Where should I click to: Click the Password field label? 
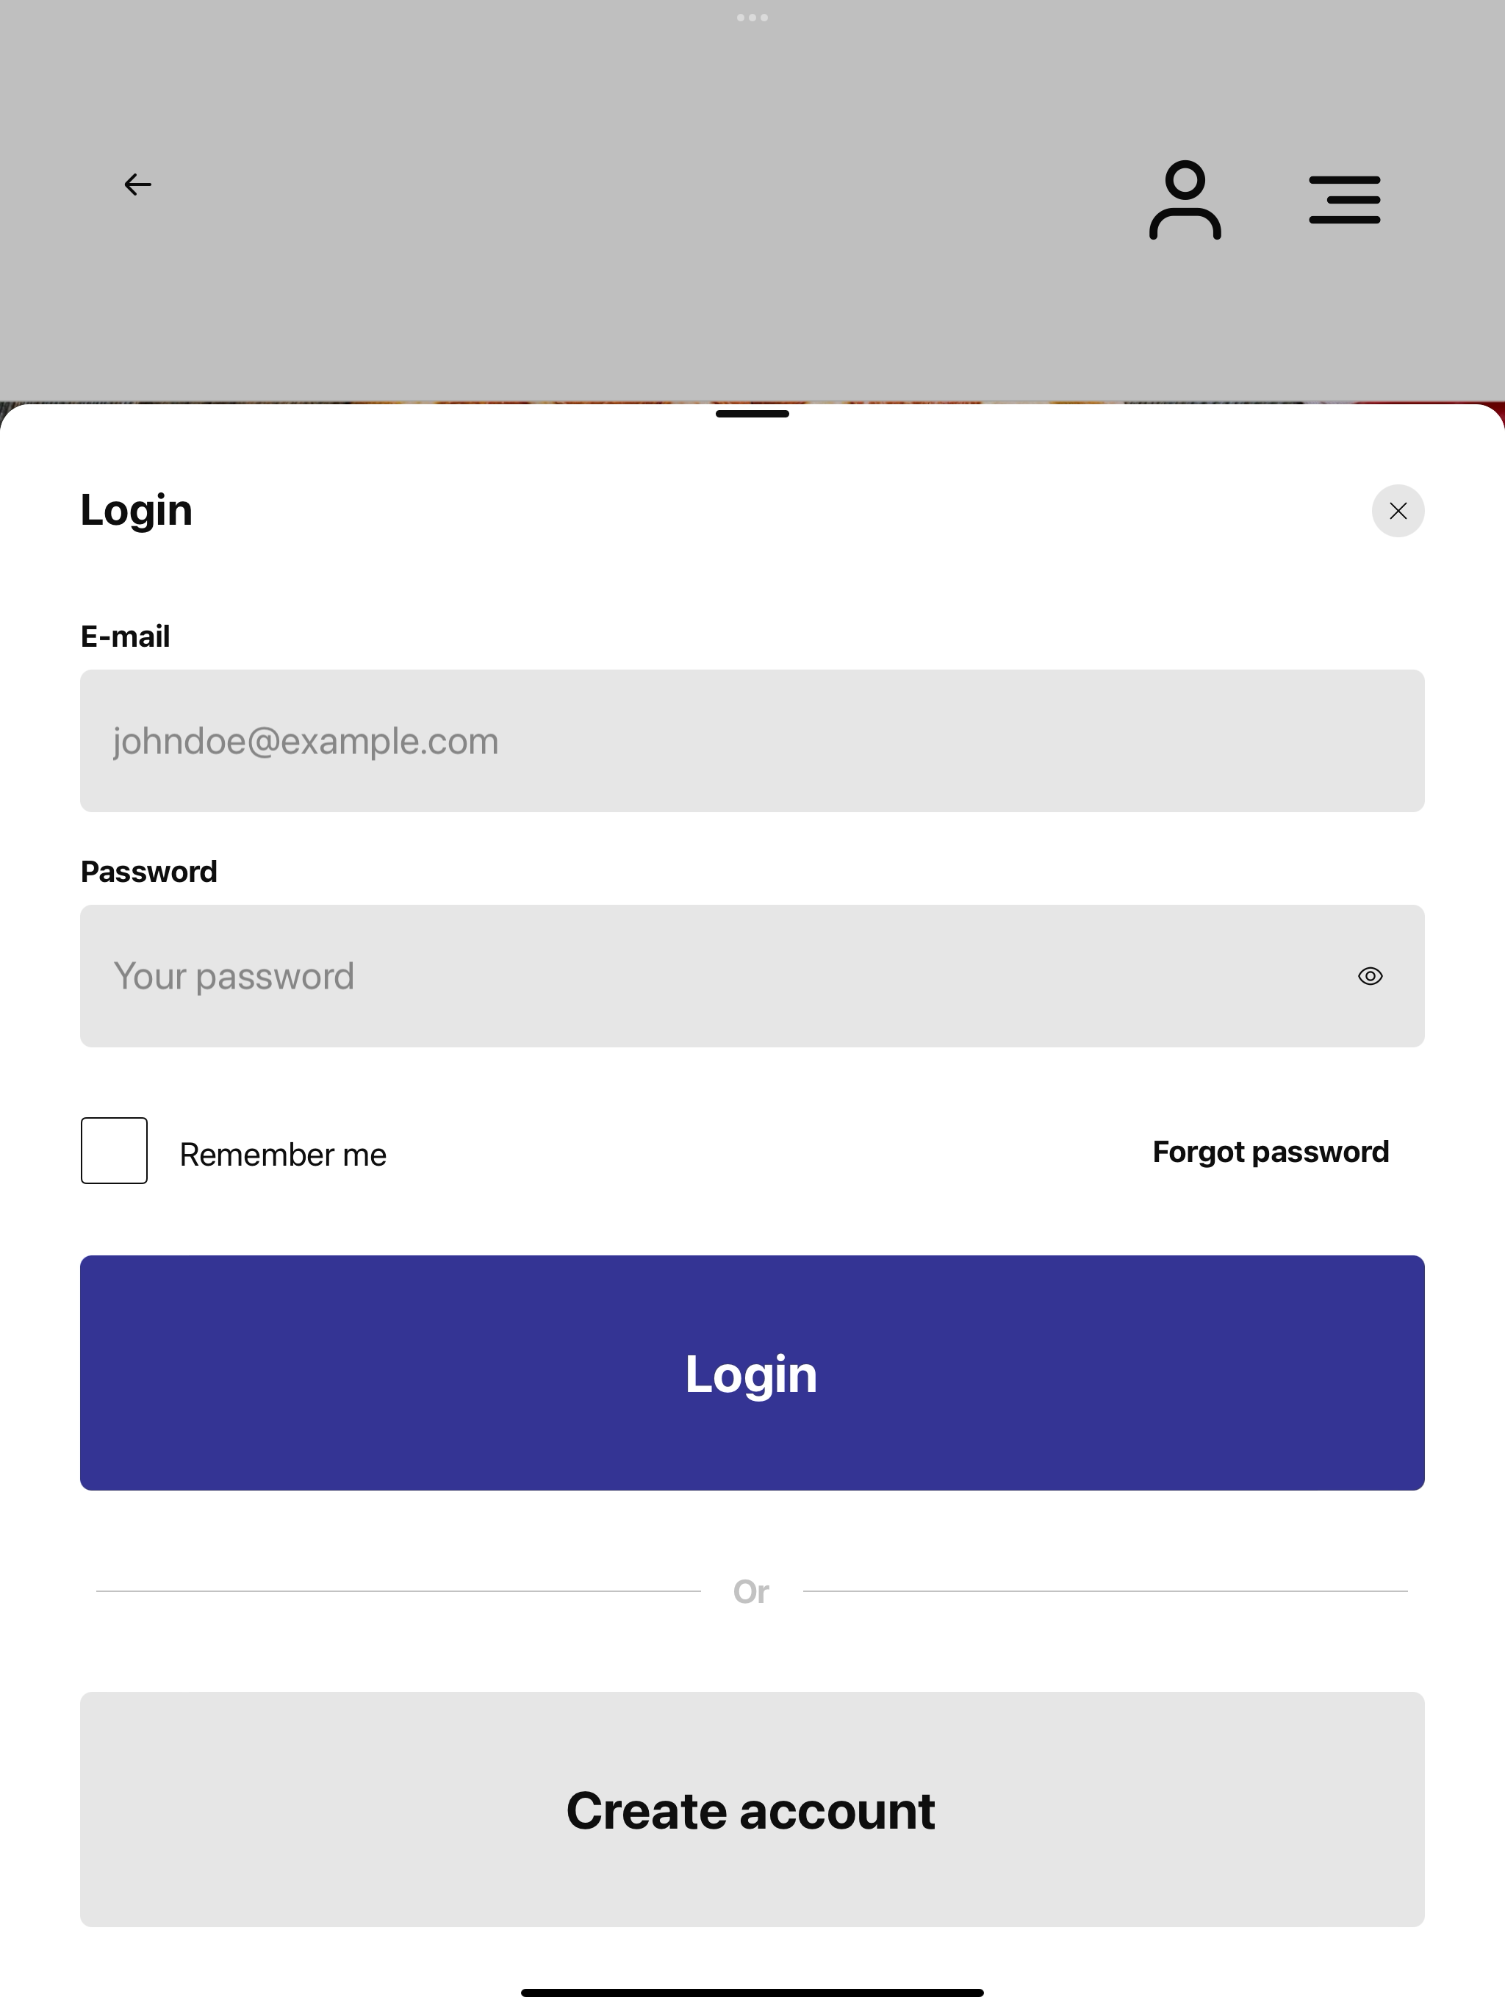point(149,872)
